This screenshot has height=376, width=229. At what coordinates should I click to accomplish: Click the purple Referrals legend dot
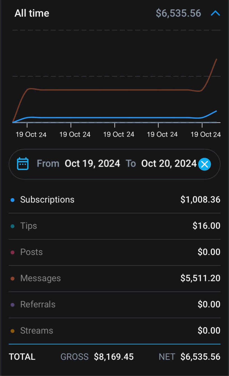point(12,305)
